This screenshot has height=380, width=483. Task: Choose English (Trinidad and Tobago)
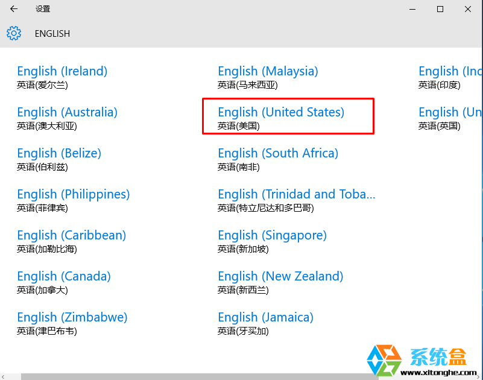[296, 200]
